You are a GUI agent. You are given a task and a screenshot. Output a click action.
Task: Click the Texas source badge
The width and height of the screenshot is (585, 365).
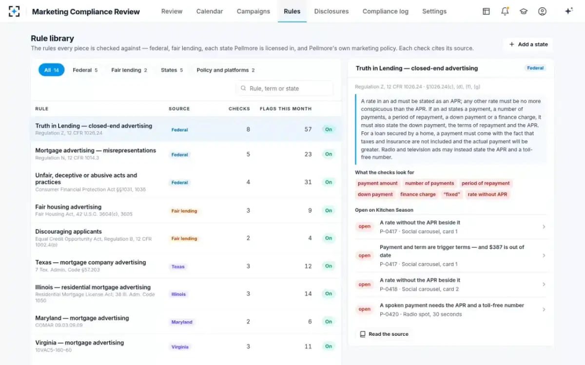tap(178, 267)
